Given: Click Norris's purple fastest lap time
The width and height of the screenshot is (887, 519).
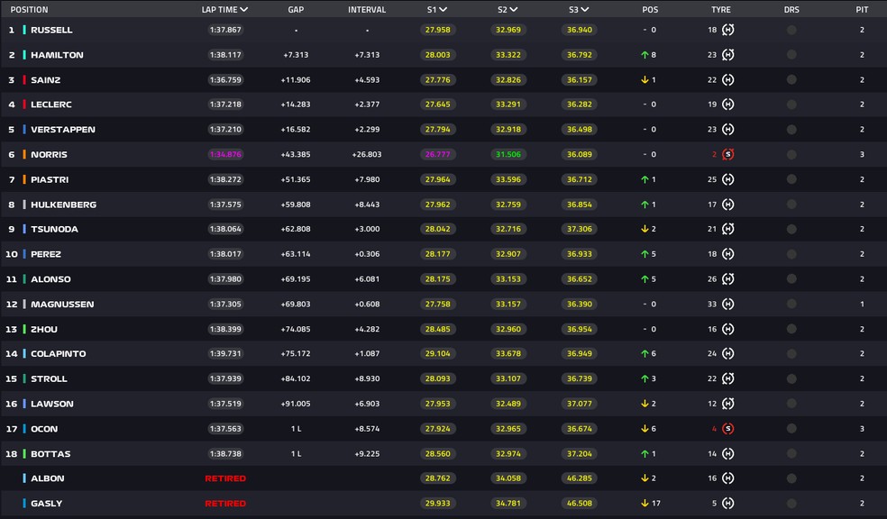Looking at the screenshot, I should (x=225, y=154).
